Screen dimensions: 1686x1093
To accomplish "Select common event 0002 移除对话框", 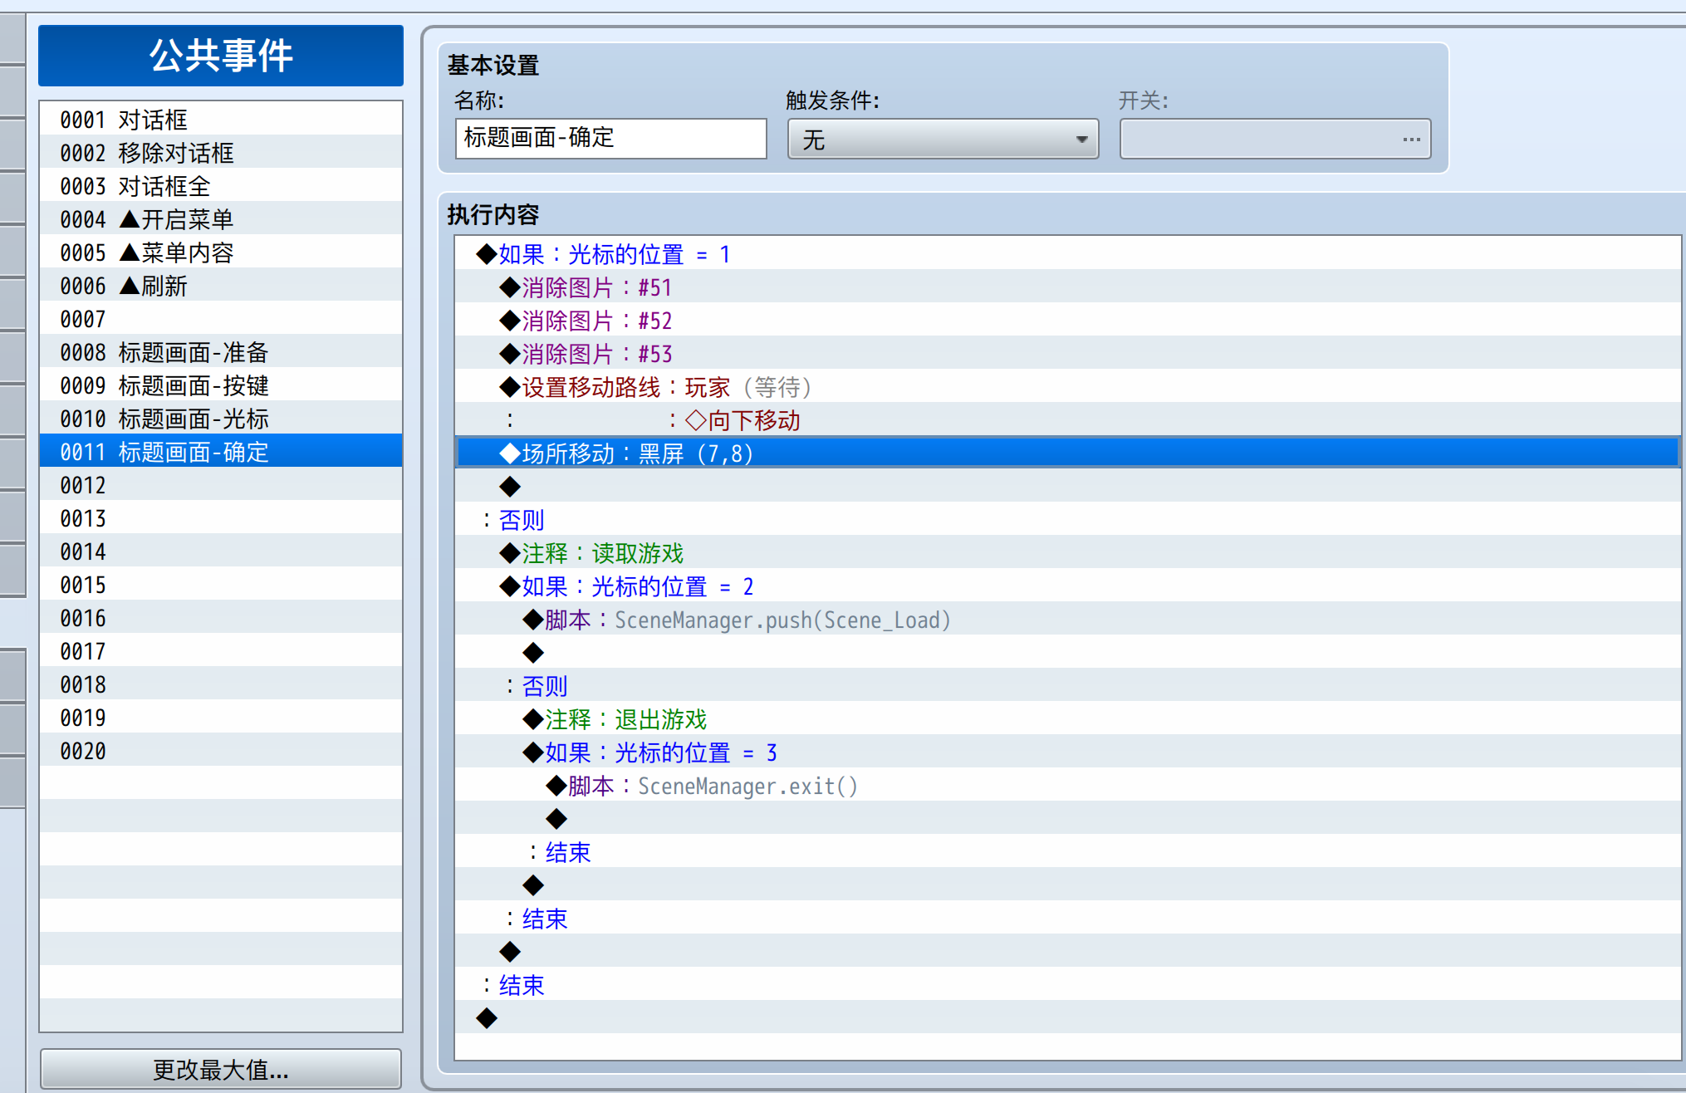I will 221,152.
